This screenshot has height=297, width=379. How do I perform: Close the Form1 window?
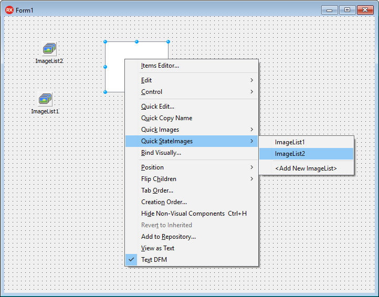coord(365,10)
